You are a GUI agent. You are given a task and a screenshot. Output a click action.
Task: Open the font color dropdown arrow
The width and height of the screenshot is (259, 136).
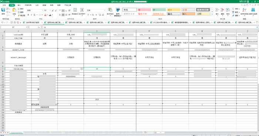[53, 15]
